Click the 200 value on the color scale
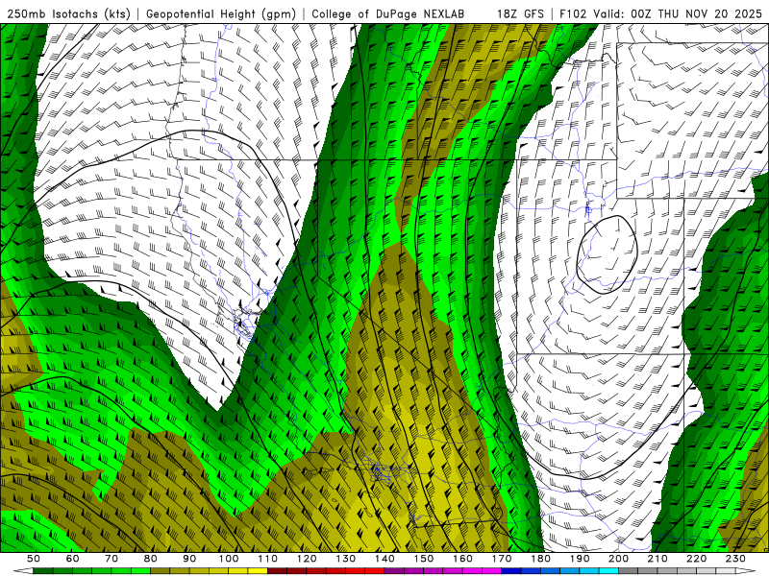Screen dimensions: 769x576 tap(618, 559)
